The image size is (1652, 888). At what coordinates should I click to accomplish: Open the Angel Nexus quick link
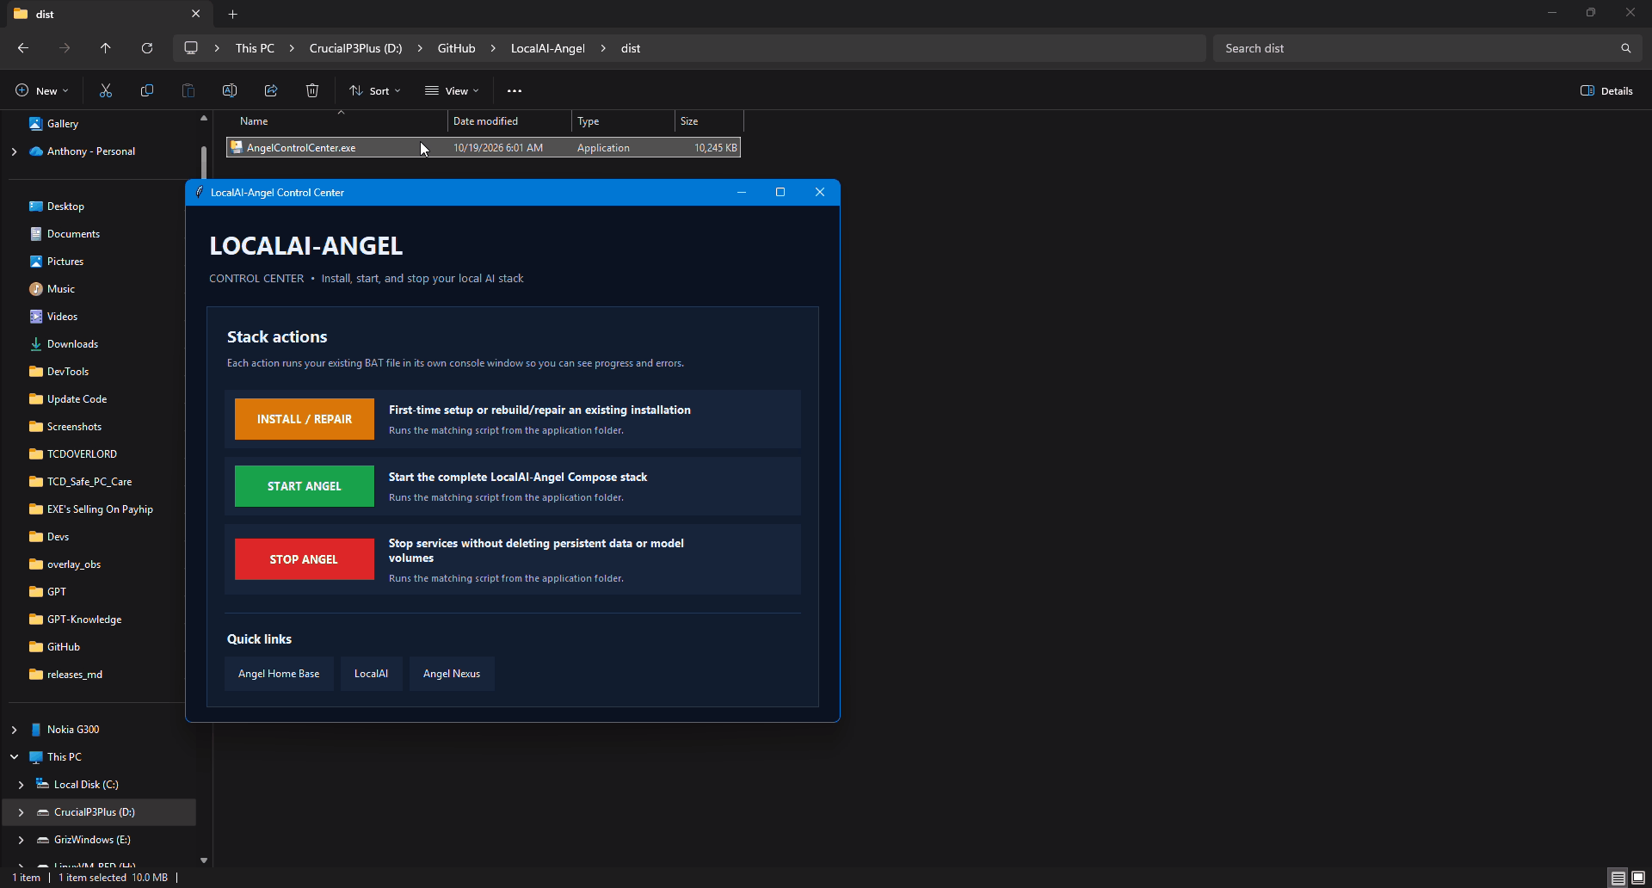click(452, 674)
